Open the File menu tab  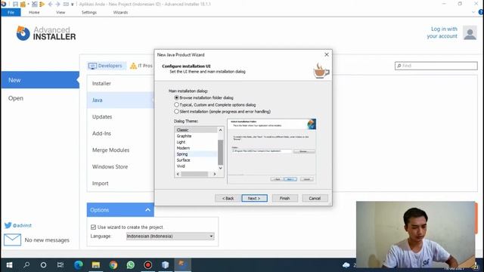tap(11, 12)
